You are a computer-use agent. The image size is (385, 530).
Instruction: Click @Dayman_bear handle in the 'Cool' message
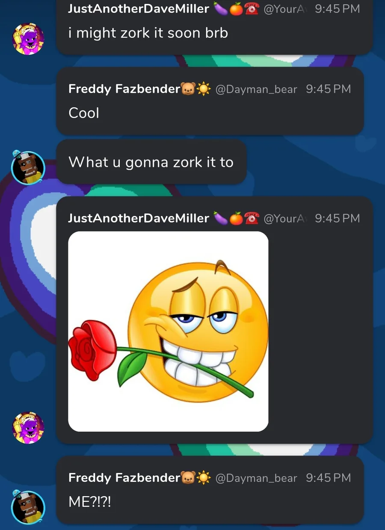point(256,89)
